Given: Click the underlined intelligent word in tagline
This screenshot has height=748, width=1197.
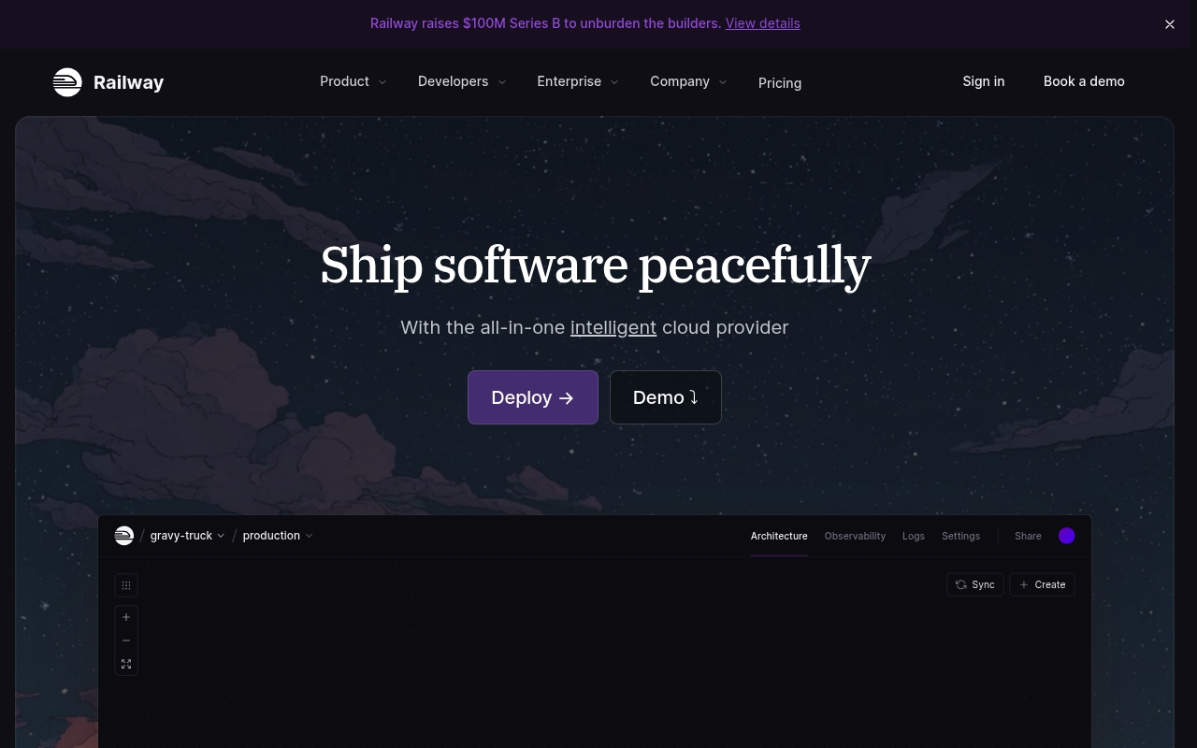Looking at the screenshot, I should click(x=613, y=327).
